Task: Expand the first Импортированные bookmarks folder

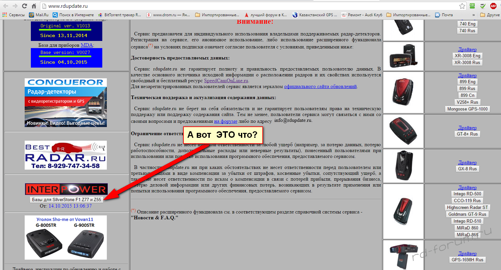Action: 217,15
